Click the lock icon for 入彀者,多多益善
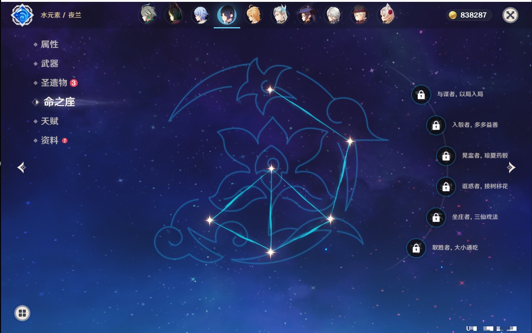 click(x=436, y=125)
